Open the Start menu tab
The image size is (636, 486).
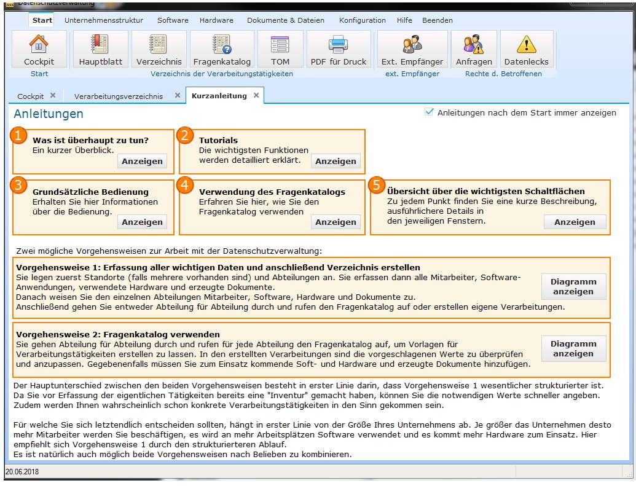coord(42,20)
